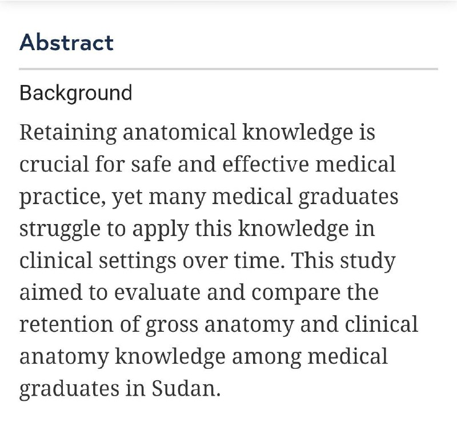Click the horizontal divider under Abstract
Viewport: 457px width, 431px height.
click(x=228, y=69)
